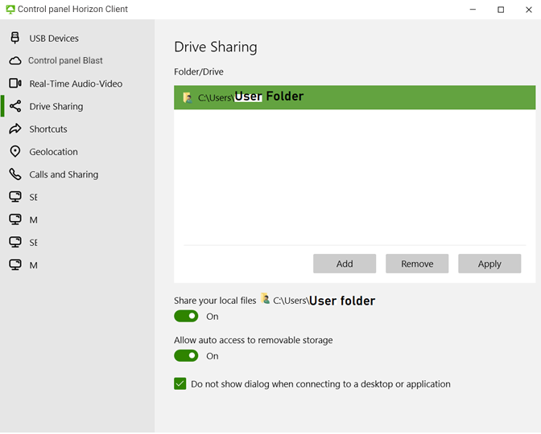541x434 pixels.
Task: Uncheck Do not show dialog when connecting
Action: point(180,384)
